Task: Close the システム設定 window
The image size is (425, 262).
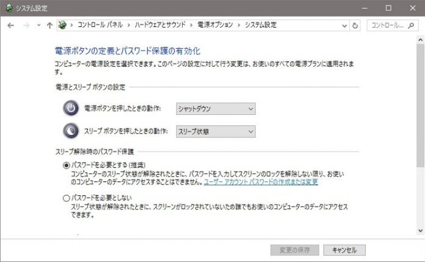Action: [x=413, y=8]
